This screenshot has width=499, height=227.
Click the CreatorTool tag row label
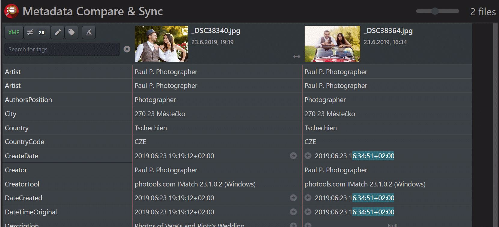tap(22, 184)
